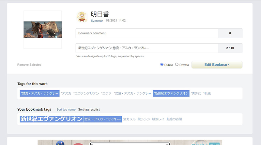Click into the bookmark tags input field
This screenshot has height=145, width=261.
[x=147, y=48]
